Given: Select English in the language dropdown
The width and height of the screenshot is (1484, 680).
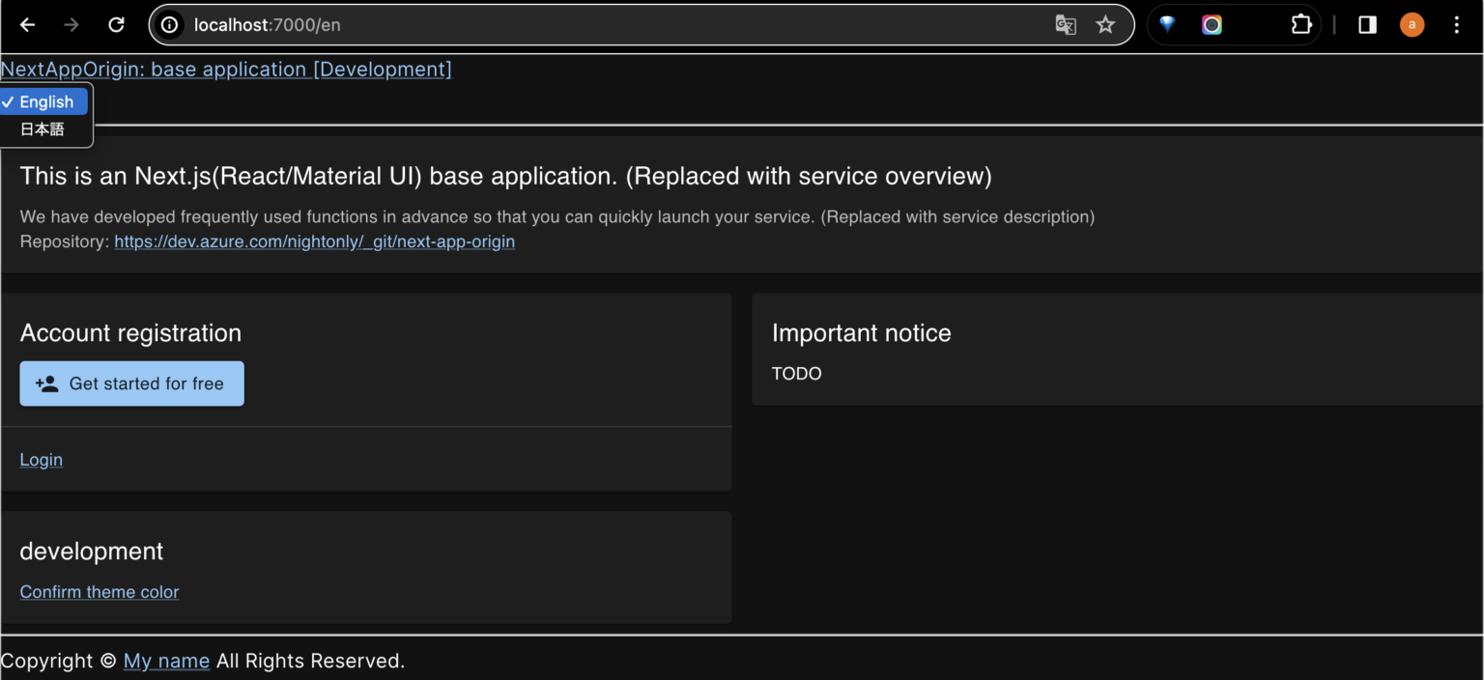Looking at the screenshot, I should pyautogui.click(x=45, y=101).
